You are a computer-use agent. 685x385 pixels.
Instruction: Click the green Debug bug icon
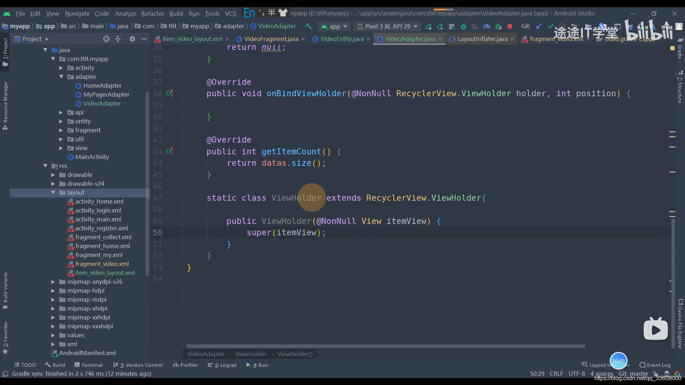(x=463, y=26)
